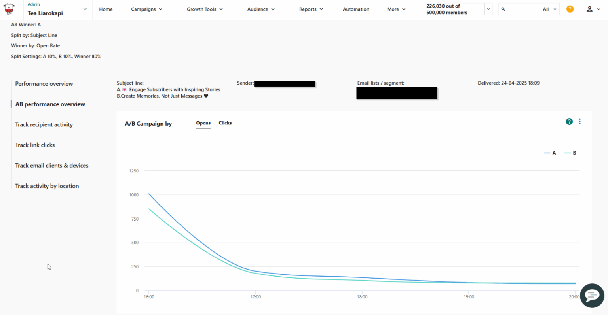Image resolution: width=608 pixels, height=315 pixels.
Task: Click the Winner by: Open Rate text
Action: click(36, 46)
